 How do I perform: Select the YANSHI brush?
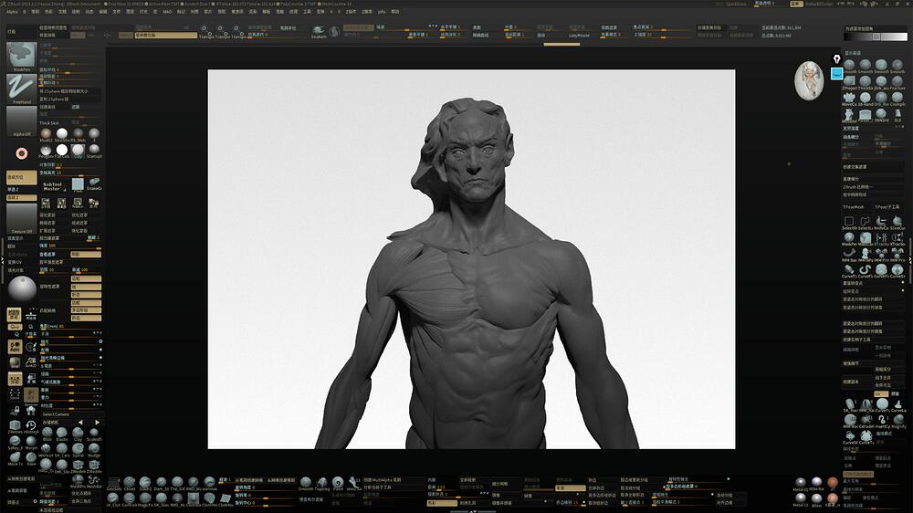(882, 114)
